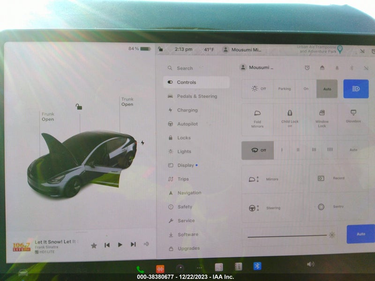The image size is (375, 281).
Task: Tap the Window Lock icon
Action: coord(322,113)
